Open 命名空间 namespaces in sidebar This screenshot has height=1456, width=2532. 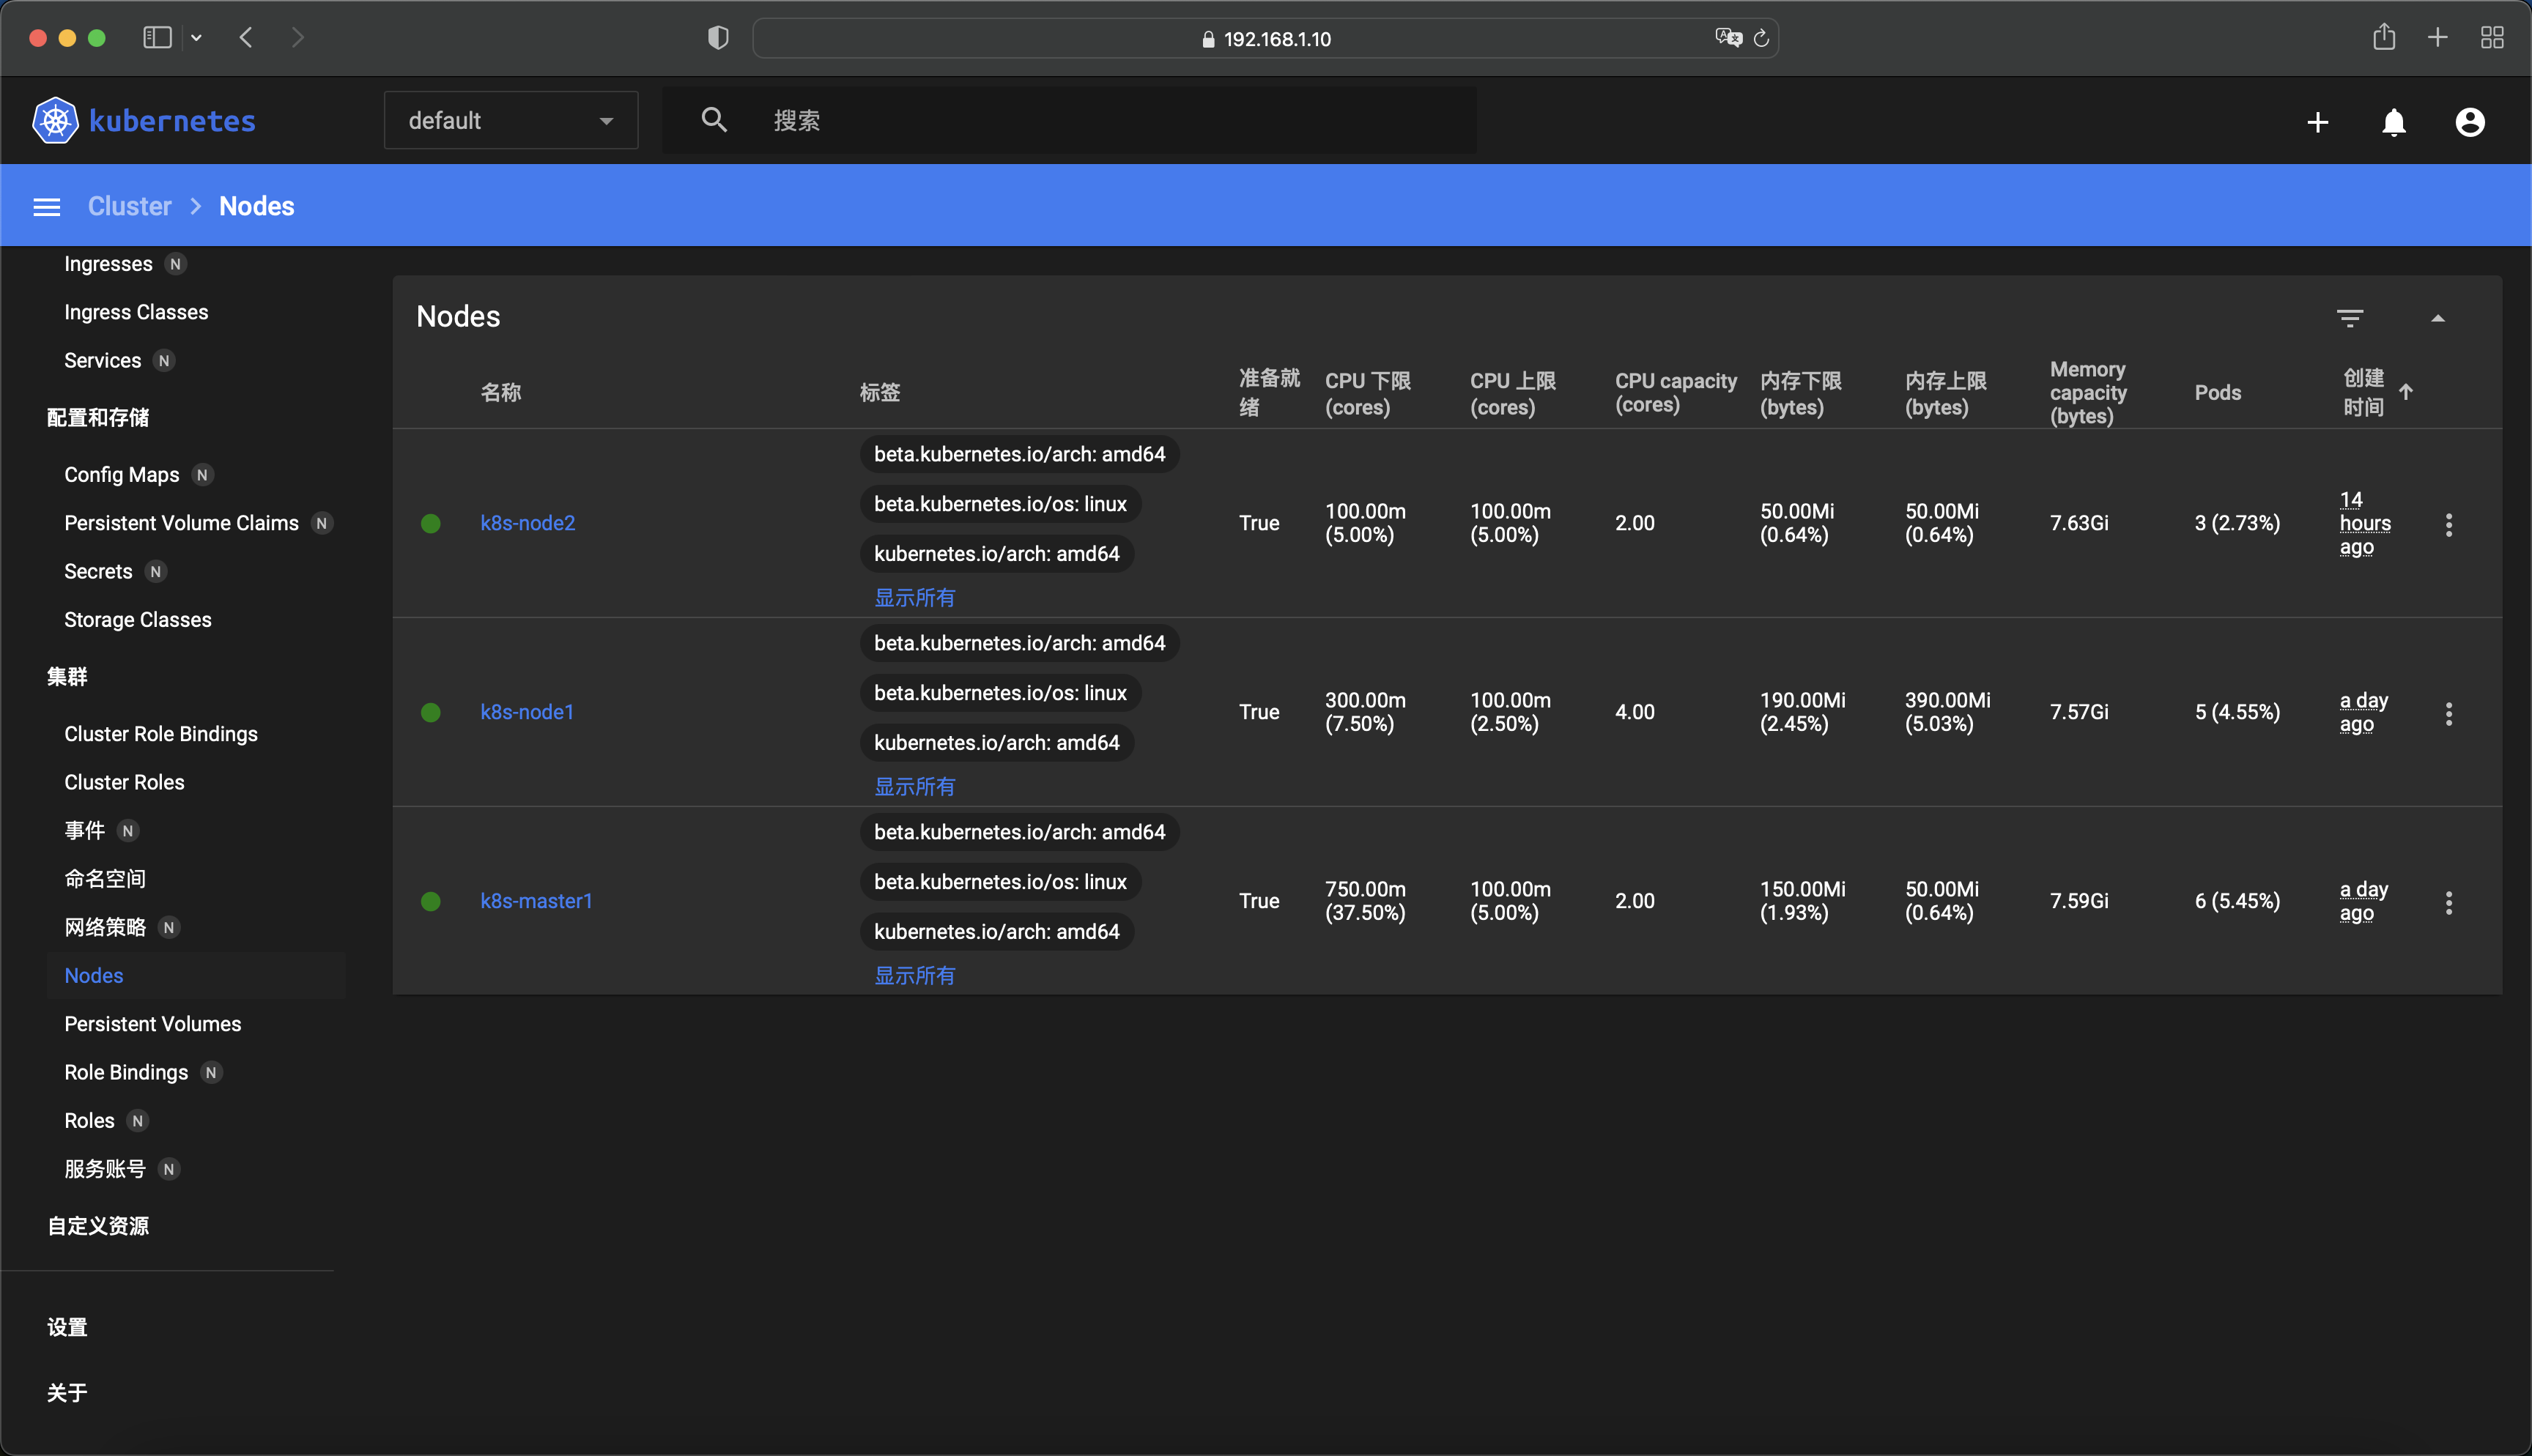point(105,879)
